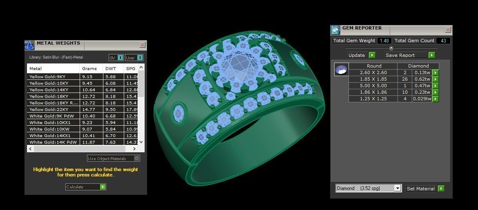The image size is (478, 210).
Task: Click the 0.62tw weight cell
Action: click(x=422, y=79)
